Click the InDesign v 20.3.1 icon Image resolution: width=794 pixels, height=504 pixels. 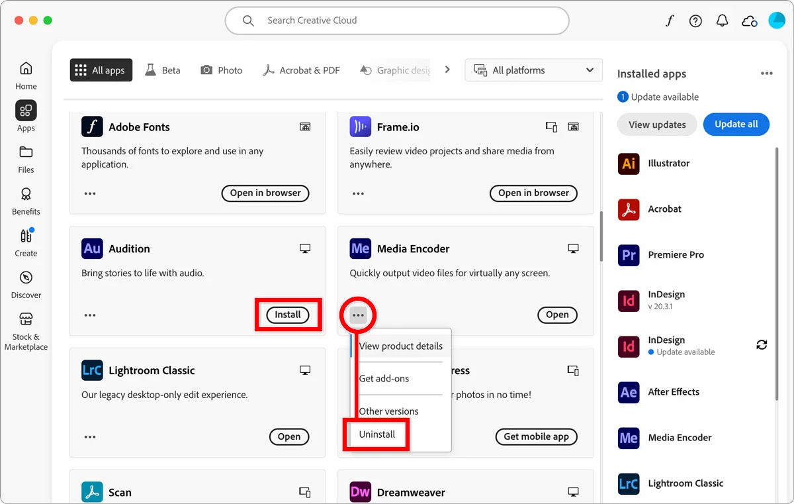coord(629,301)
